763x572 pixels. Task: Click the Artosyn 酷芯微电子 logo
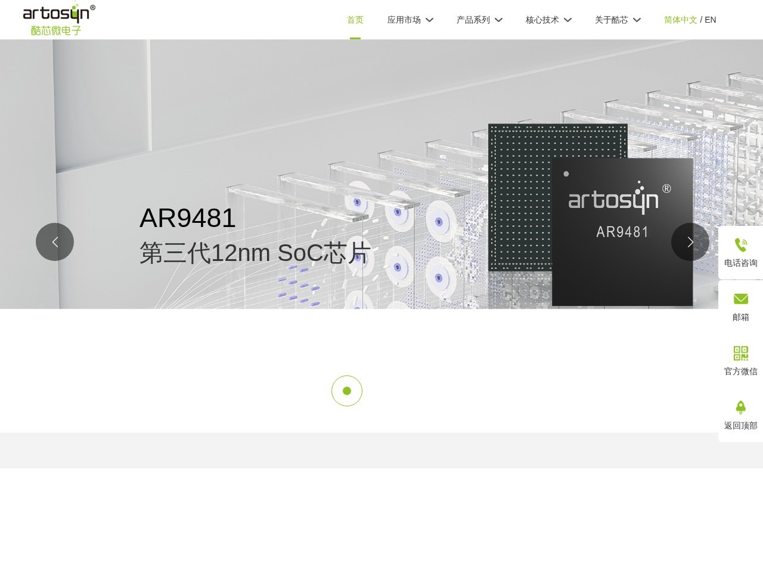click(x=58, y=18)
